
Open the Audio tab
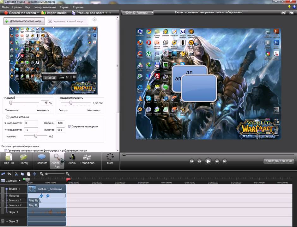(x=72, y=159)
